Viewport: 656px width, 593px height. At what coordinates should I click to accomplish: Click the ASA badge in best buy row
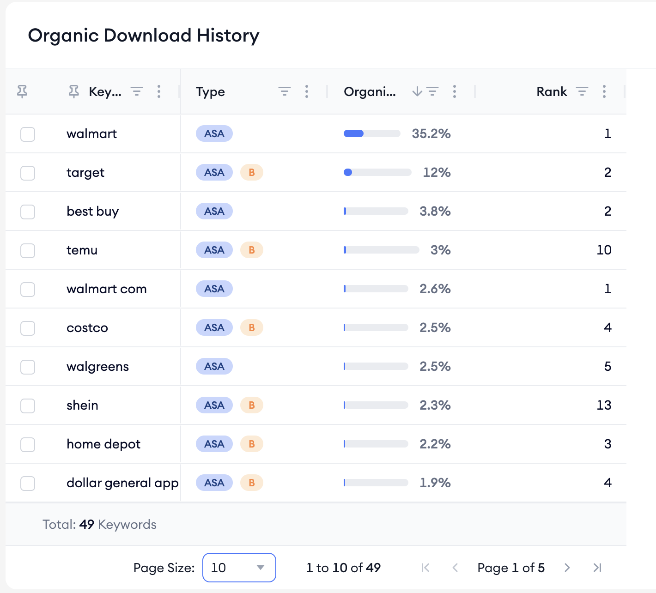214,211
